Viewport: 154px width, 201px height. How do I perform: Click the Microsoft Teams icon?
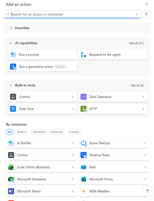tap(11, 191)
